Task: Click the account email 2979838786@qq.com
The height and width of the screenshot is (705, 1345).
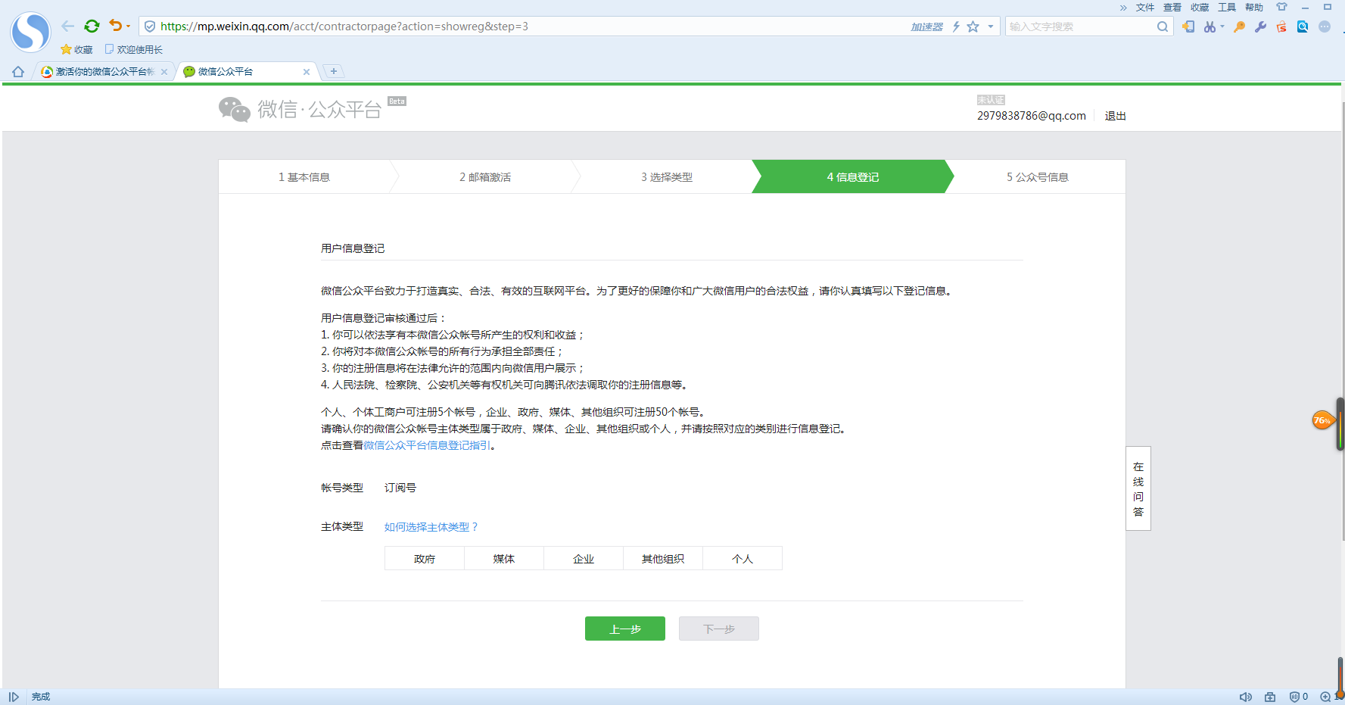Action: [x=1032, y=116]
